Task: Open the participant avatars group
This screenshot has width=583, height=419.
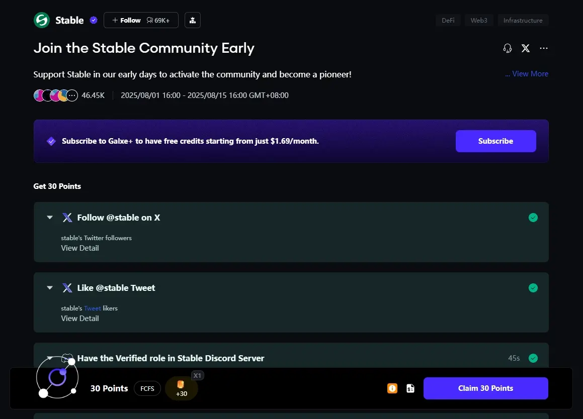Action: pos(56,95)
